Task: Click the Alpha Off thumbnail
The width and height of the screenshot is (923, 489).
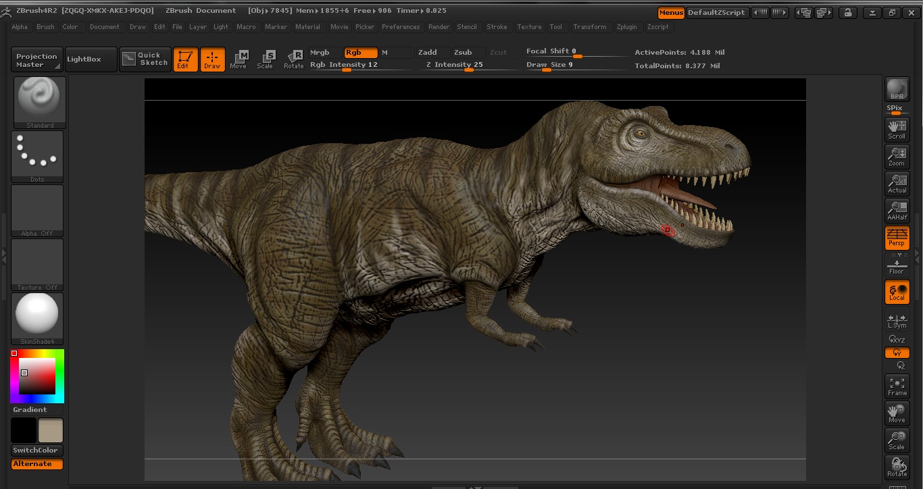Action: (37, 210)
